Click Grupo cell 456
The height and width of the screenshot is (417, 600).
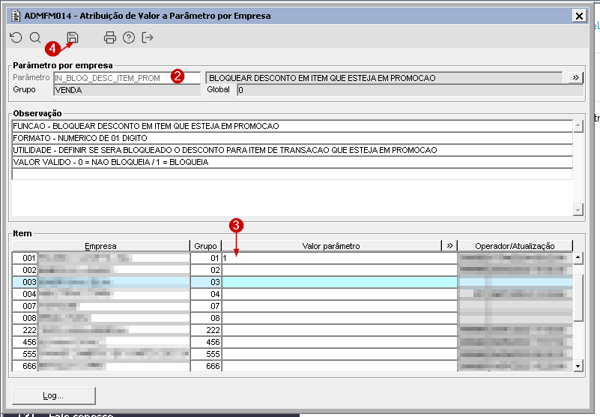tap(206, 342)
